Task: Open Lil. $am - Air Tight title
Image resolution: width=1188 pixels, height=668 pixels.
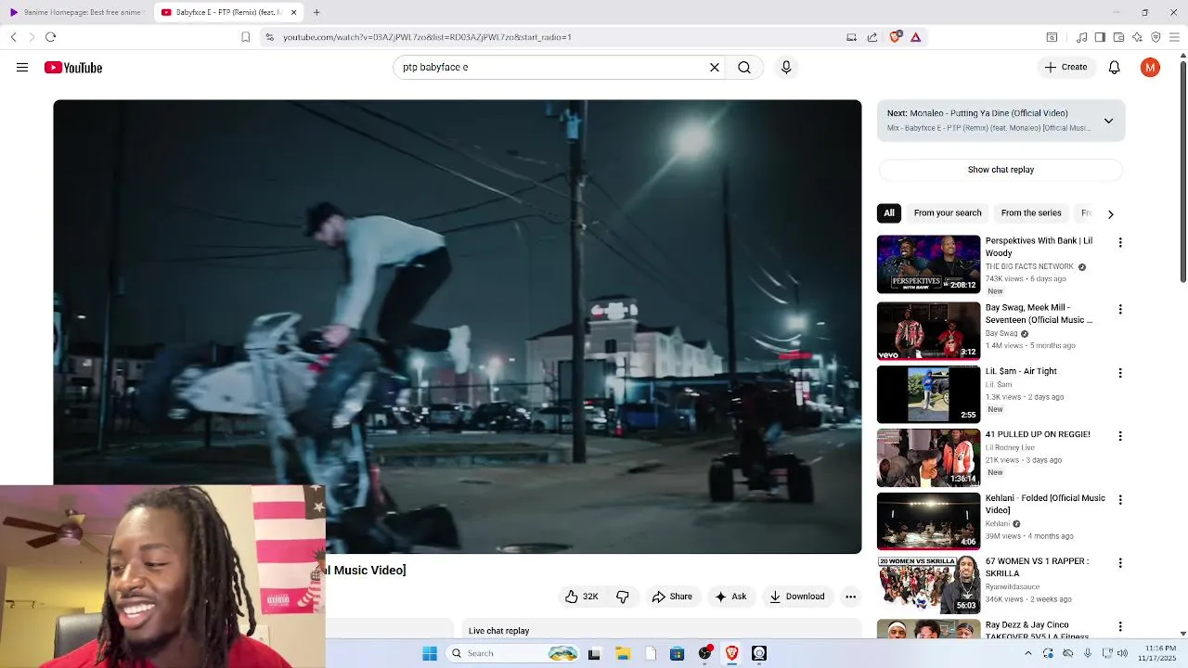Action: (x=1021, y=371)
